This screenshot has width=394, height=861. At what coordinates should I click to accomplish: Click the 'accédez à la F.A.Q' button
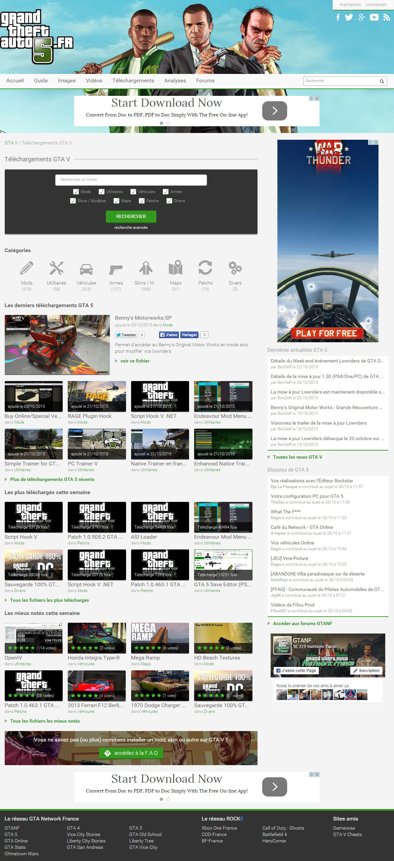131,753
